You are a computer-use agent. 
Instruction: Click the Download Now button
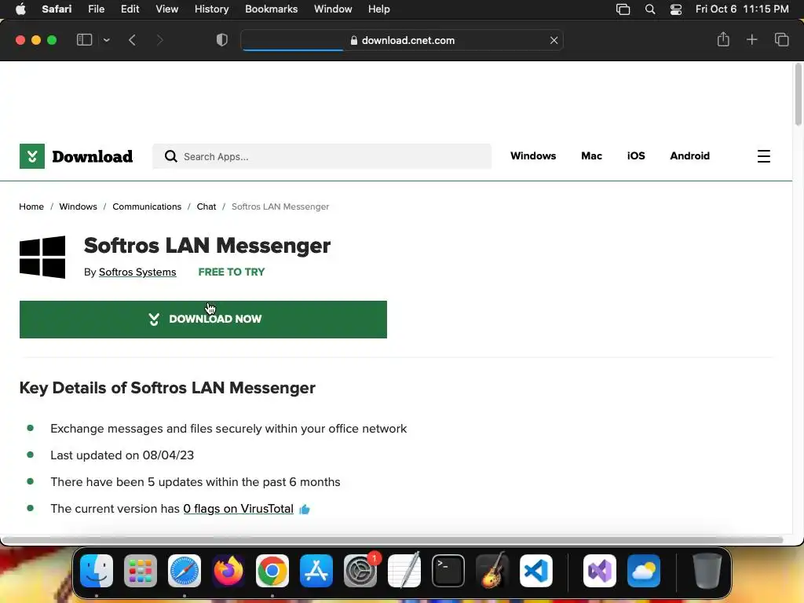click(203, 320)
